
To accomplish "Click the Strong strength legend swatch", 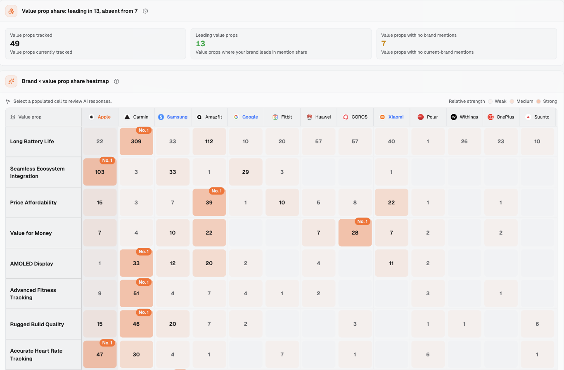I will point(538,101).
